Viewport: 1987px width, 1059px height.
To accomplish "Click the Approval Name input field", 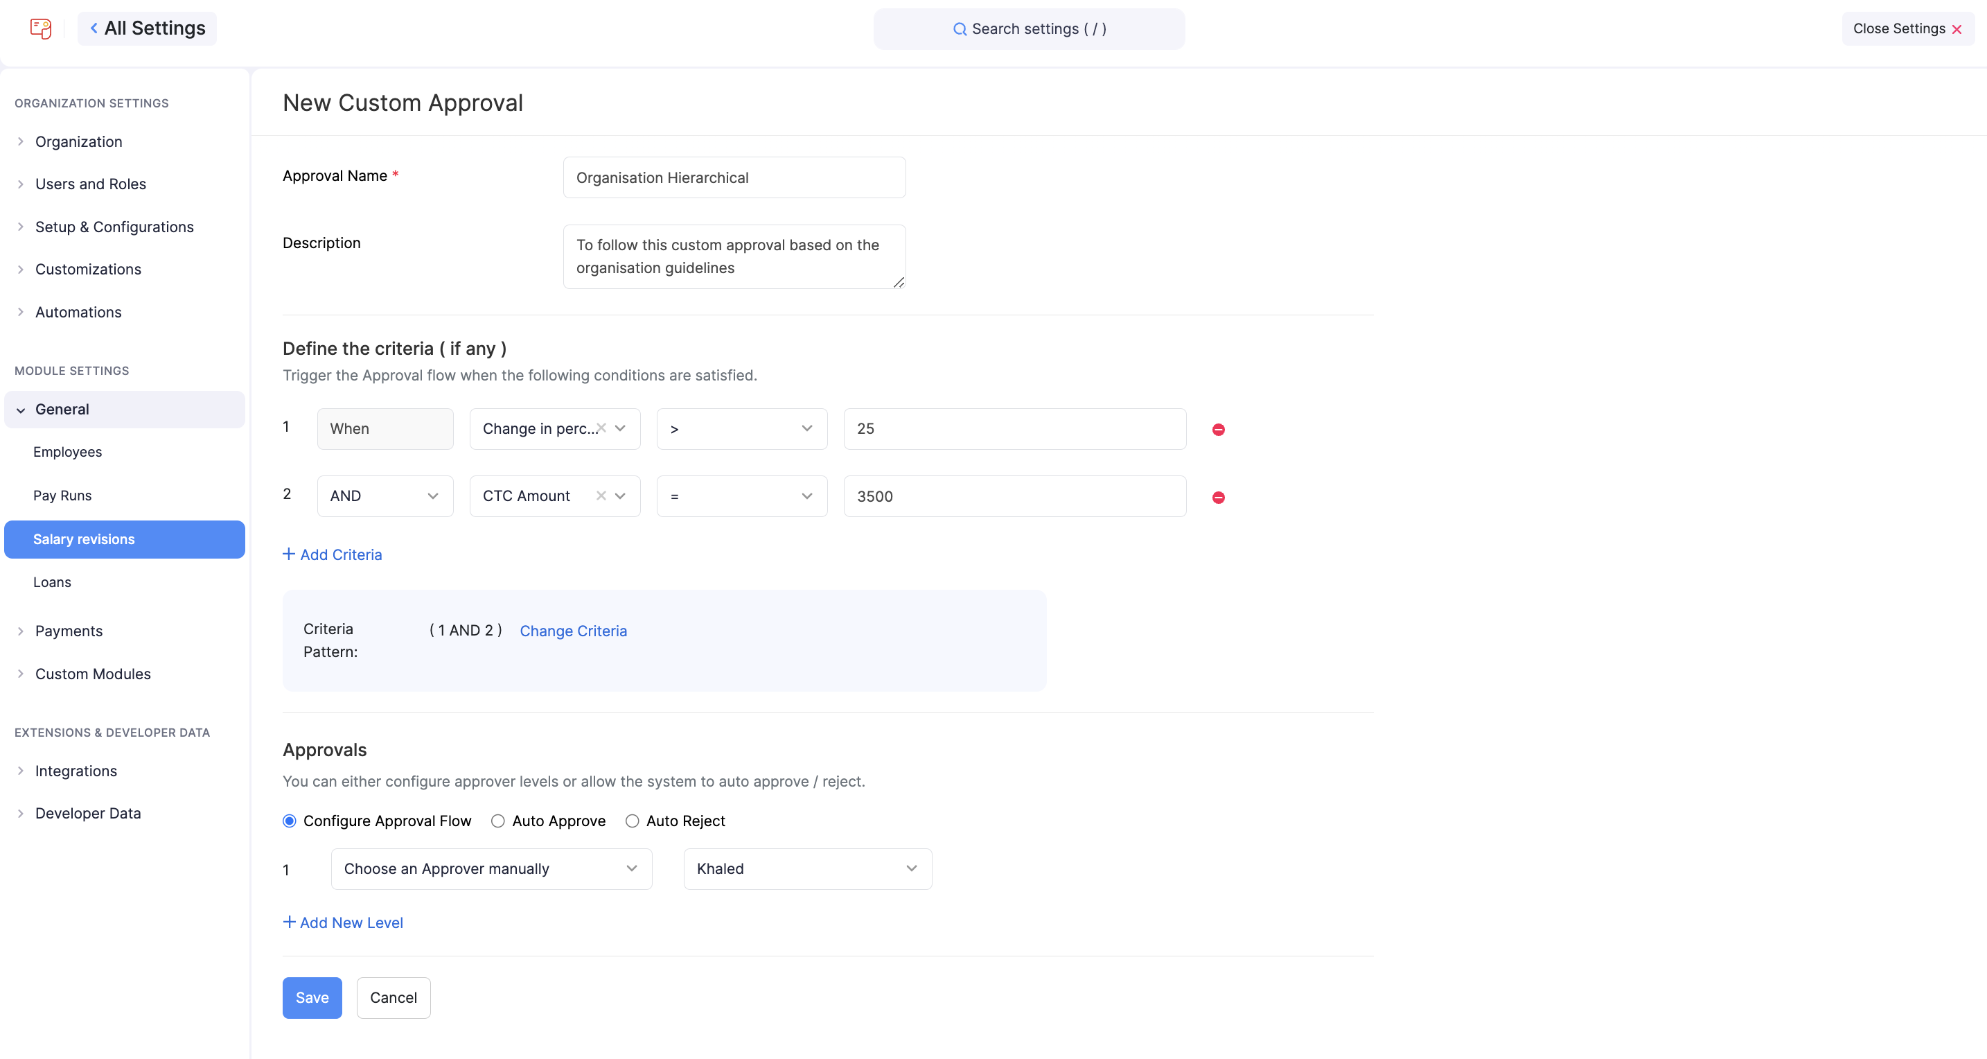I will click(x=734, y=177).
